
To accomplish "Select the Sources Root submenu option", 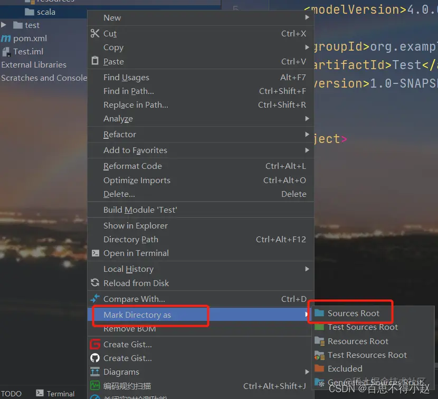I will click(x=373, y=313).
